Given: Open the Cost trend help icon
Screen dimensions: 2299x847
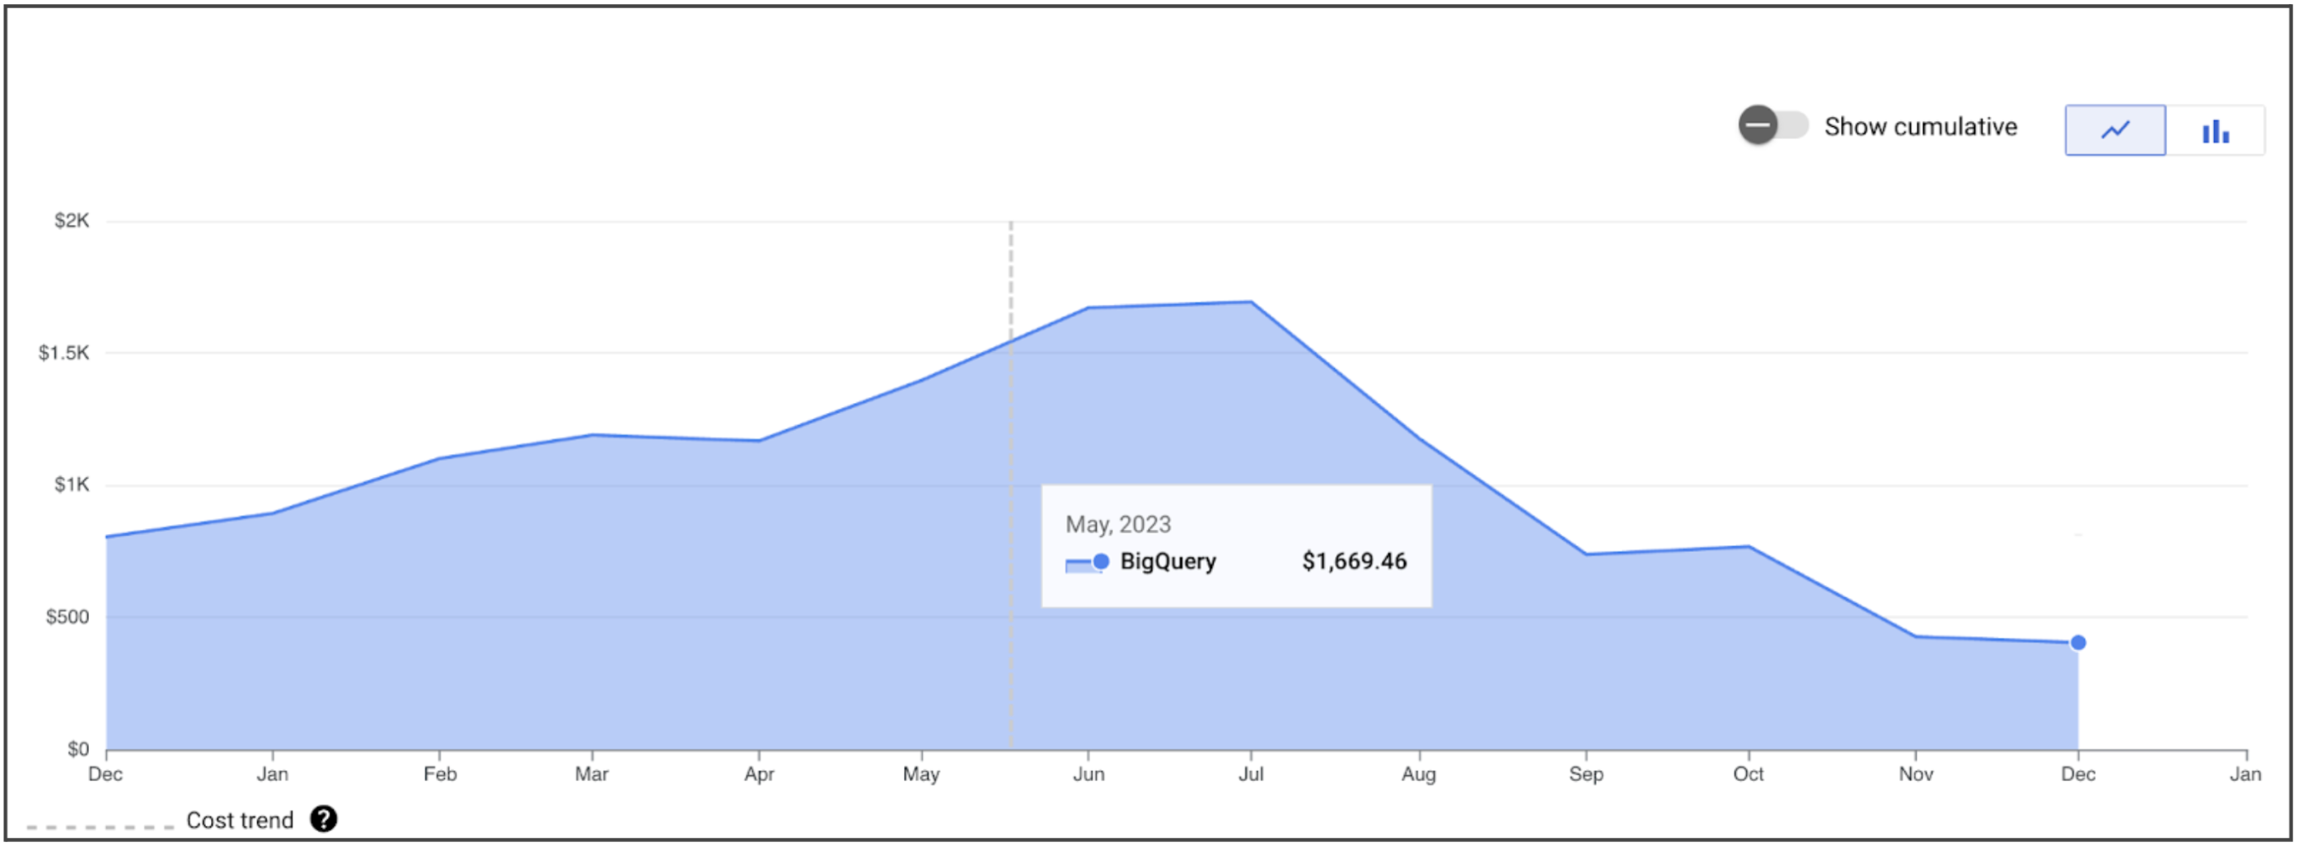Looking at the screenshot, I should pyautogui.click(x=323, y=819).
